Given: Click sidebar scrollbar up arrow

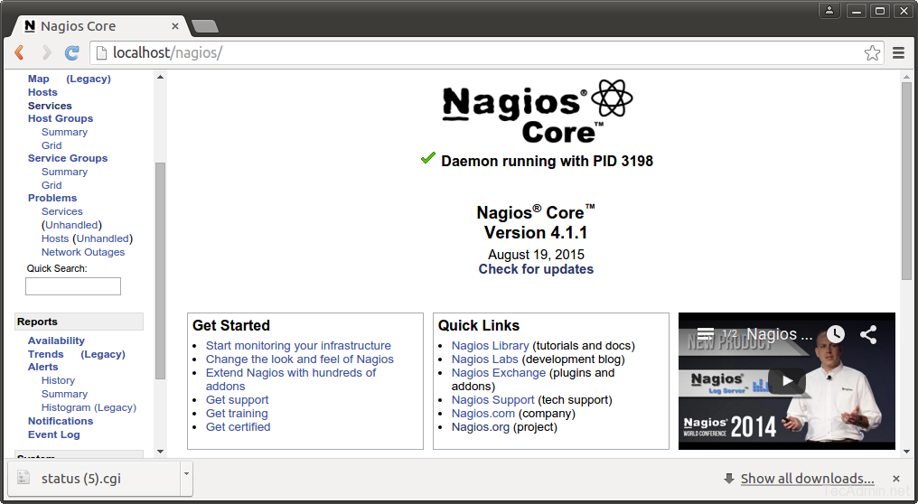Looking at the screenshot, I should click(x=161, y=77).
